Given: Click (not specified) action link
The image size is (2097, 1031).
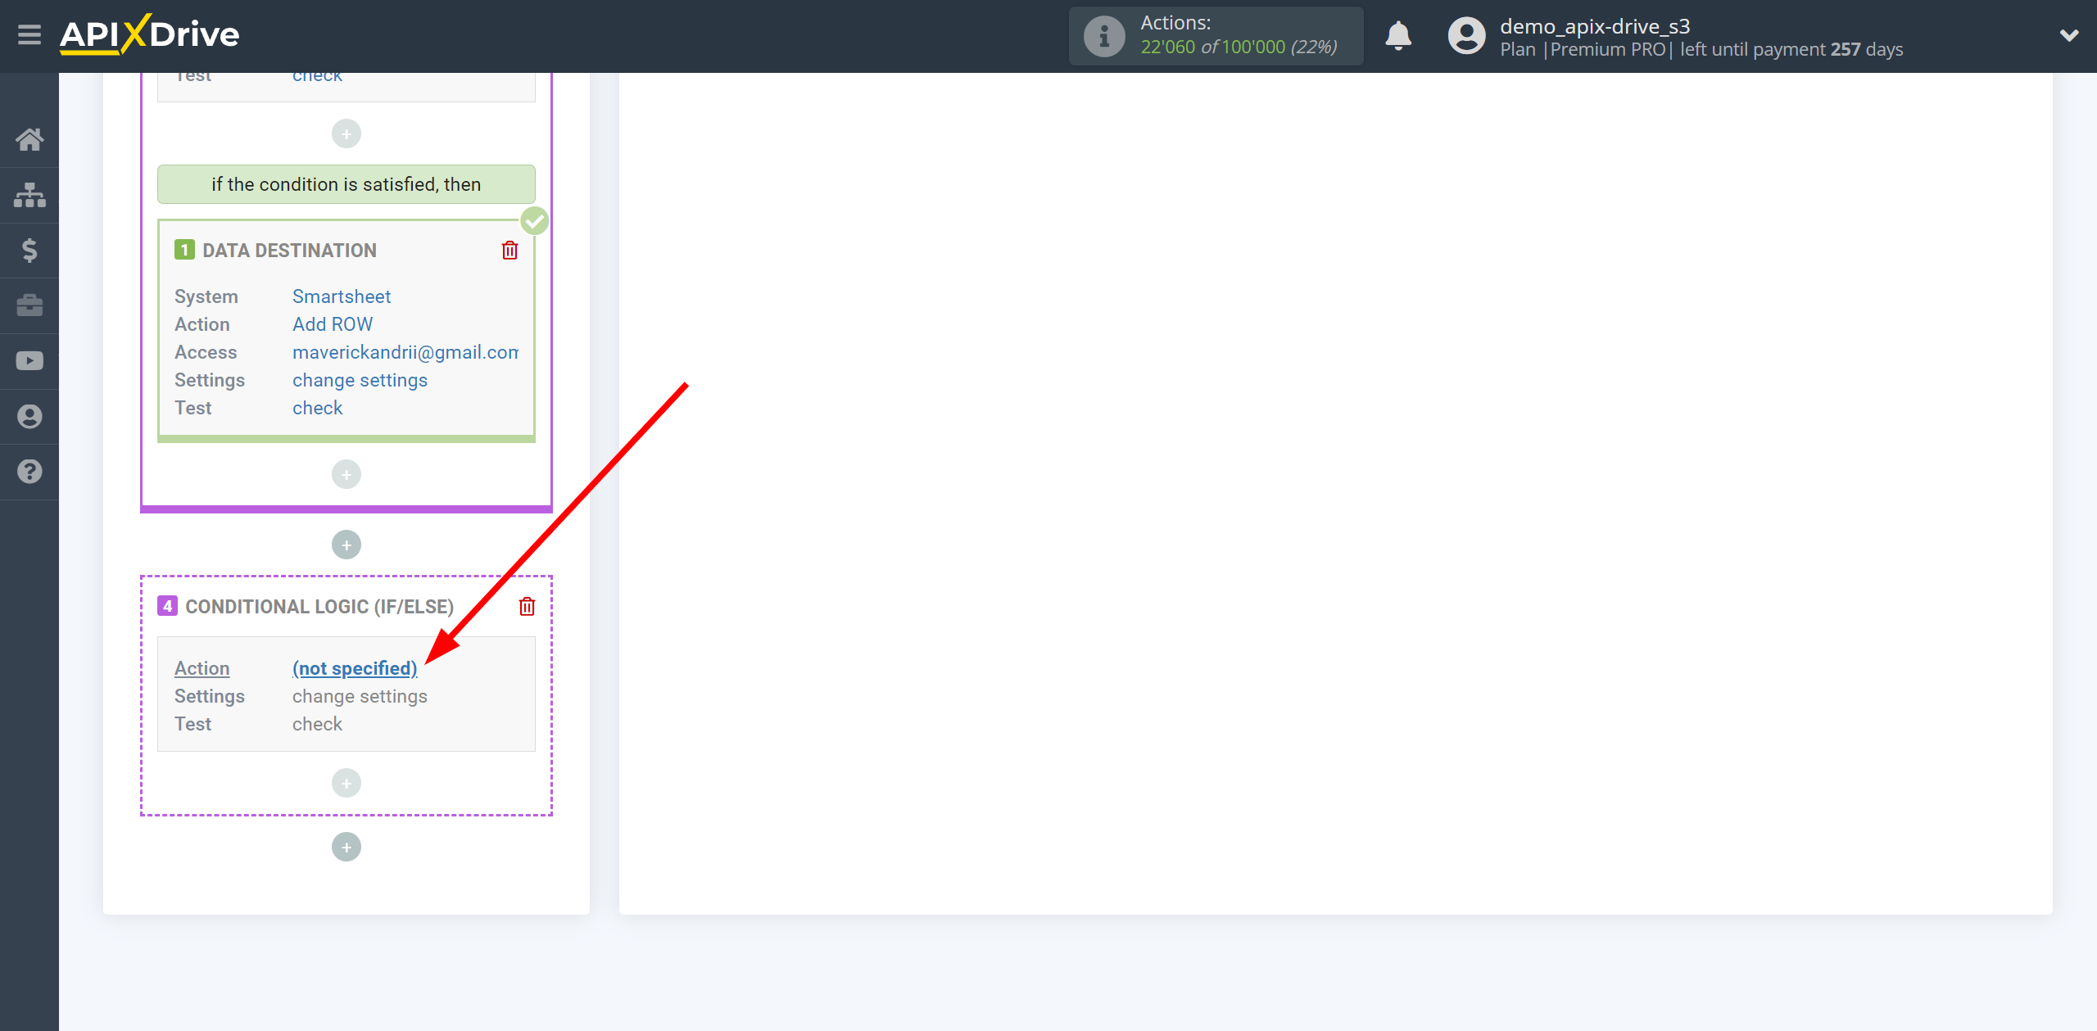Looking at the screenshot, I should click(353, 667).
